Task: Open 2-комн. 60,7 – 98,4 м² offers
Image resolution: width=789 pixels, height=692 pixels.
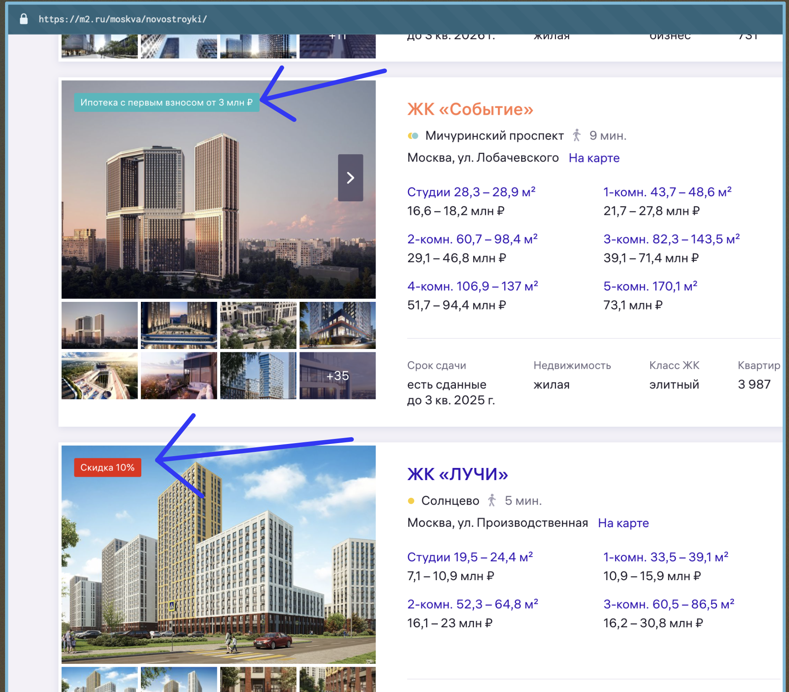Action: pyautogui.click(x=472, y=239)
